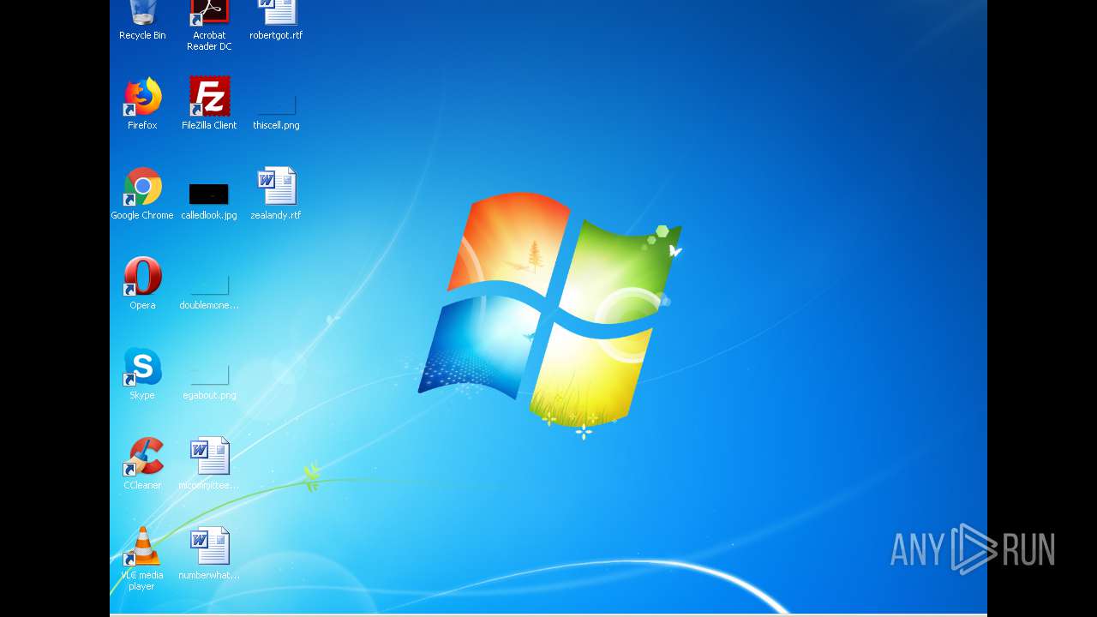Launch the FileZilla Client shortcut
The height and width of the screenshot is (617, 1097).
[x=209, y=97]
